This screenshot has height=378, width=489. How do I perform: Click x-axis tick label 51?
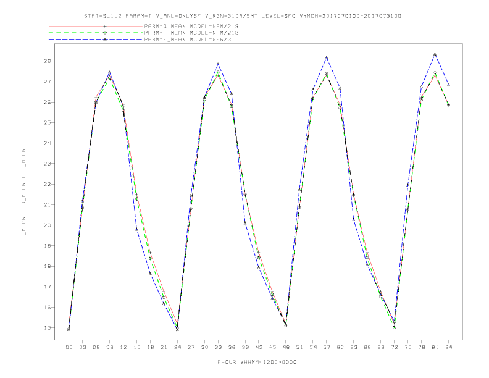pos(299,347)
